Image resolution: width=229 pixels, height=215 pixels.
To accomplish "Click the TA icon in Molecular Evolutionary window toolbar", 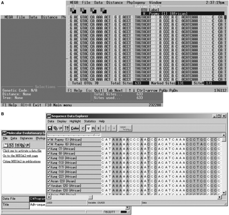I will [17, 145].
